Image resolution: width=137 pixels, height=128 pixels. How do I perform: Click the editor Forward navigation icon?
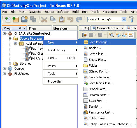[100, 35]
